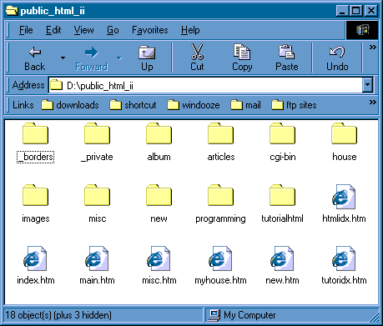Select the cgi-bin folder
This screenshot has width=383, height=326.
click(x=283, y=143)
